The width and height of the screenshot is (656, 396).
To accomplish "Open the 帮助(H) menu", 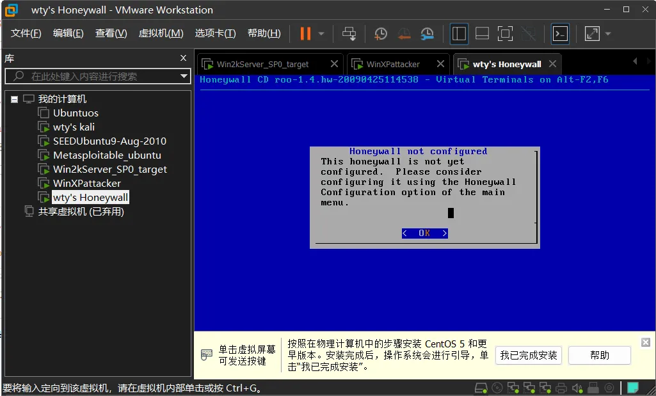I will coord(264,33).
